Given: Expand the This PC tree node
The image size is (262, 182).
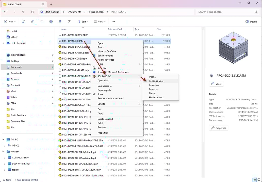Looking at the screenshot, I should click(3, 140).
